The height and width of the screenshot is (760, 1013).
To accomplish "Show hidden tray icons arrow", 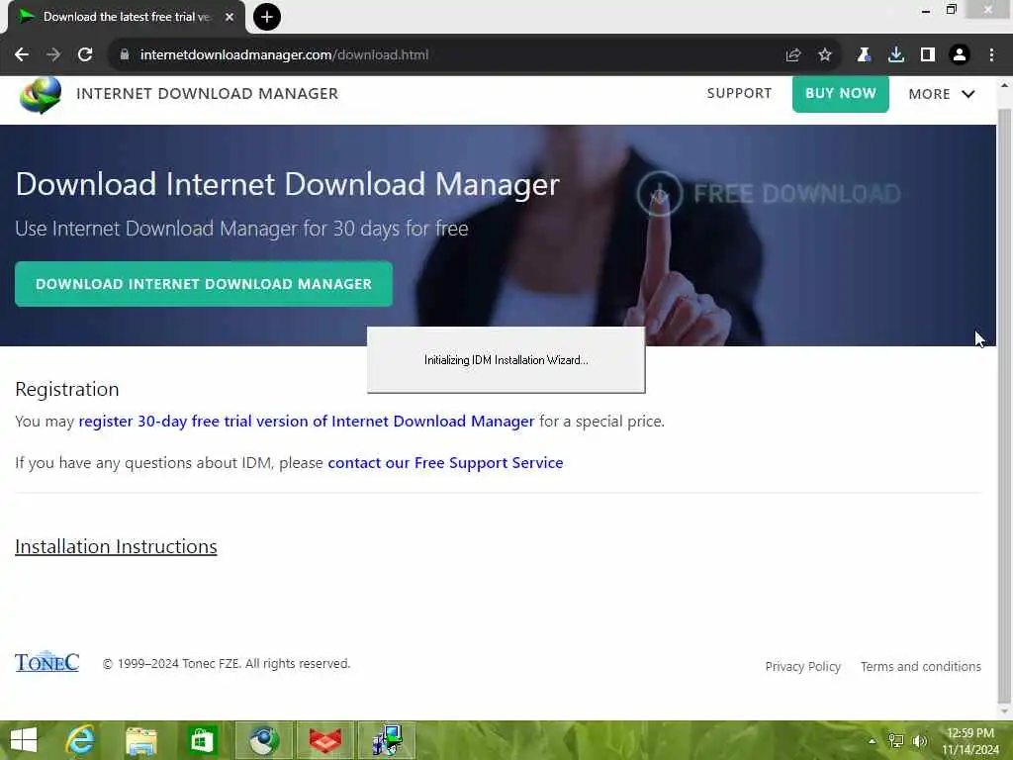I will pyautogui.click(x=873, y=741).
